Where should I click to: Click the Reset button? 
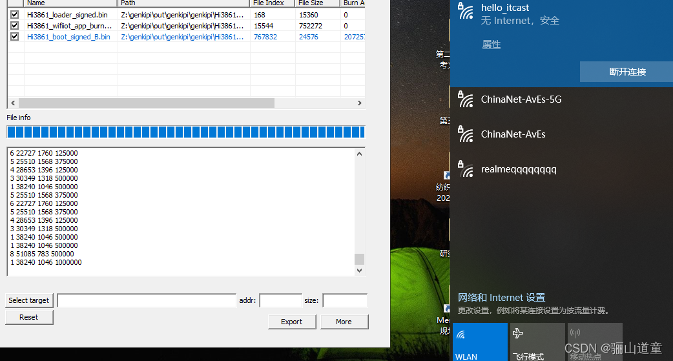[x=29, y=317]
